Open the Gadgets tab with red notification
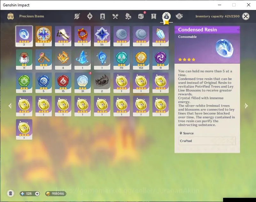Image resolution: width=256 pixels, height=202 pixels. pos(141,16)
